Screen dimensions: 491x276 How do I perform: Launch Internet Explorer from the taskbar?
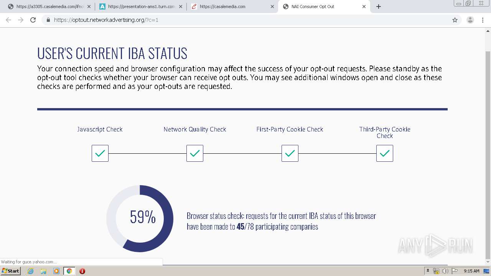tap(31, 271)
